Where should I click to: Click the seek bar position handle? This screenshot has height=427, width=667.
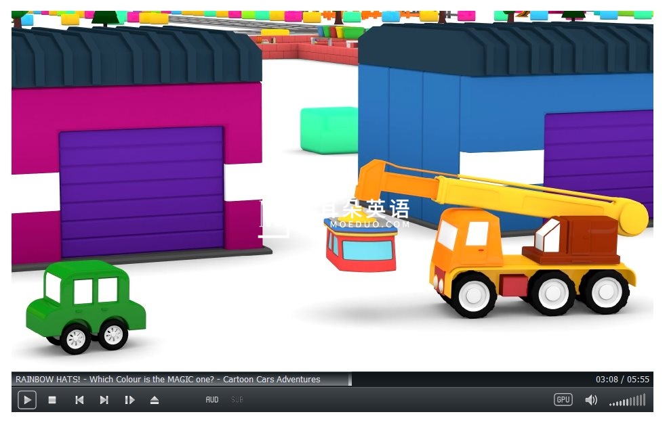click(350, 380)
